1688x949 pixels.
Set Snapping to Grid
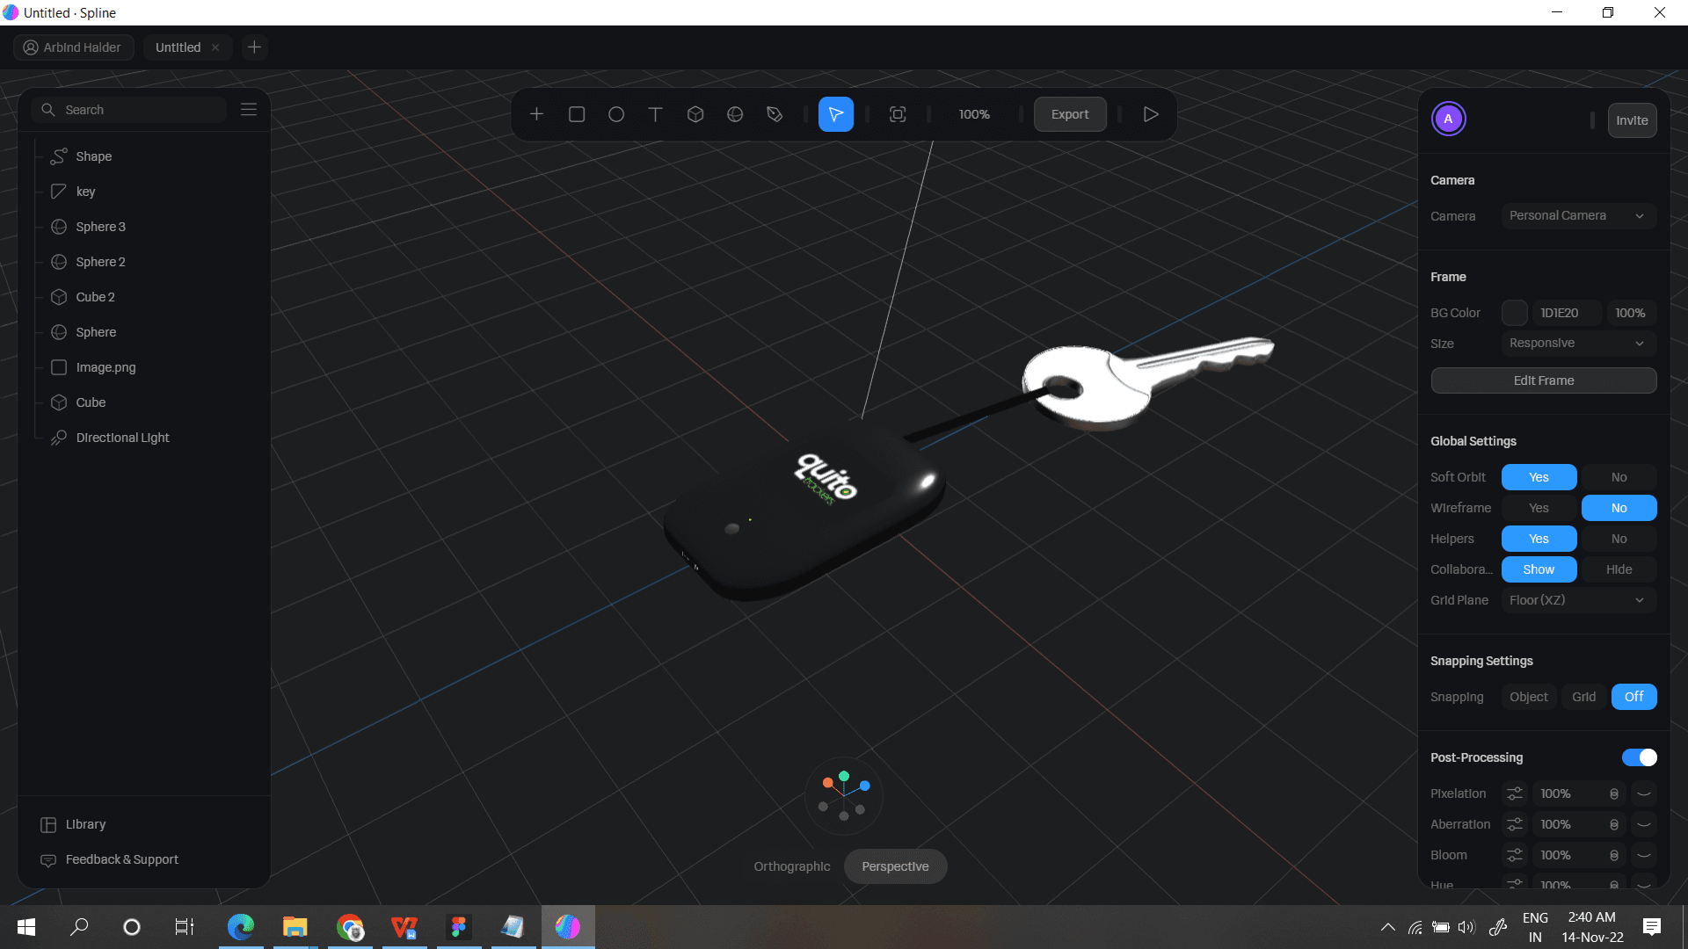point(1583,697)
